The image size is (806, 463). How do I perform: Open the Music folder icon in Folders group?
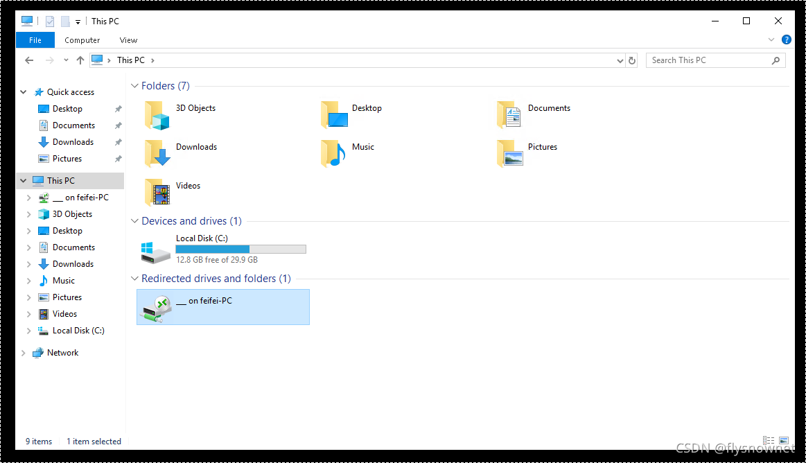333,154
